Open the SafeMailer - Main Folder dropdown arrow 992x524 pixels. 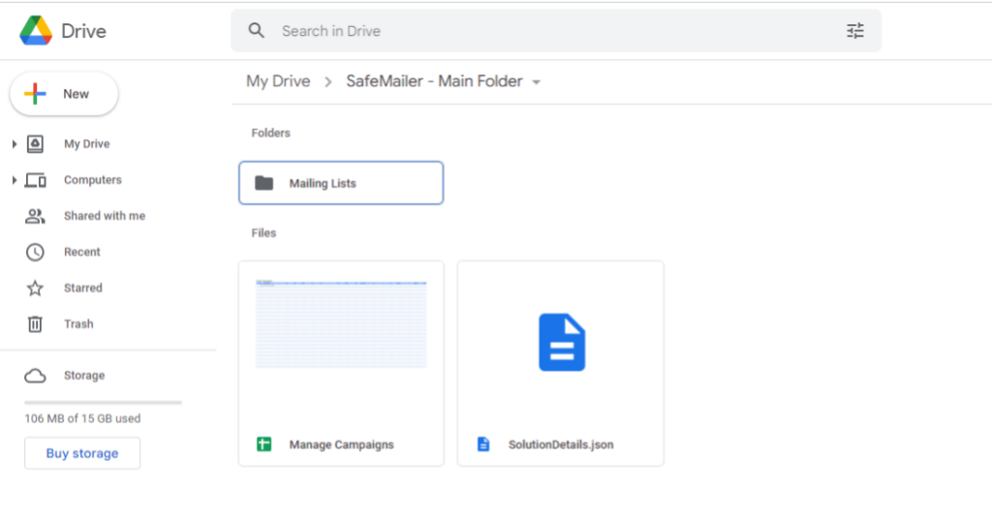point(537,82)
